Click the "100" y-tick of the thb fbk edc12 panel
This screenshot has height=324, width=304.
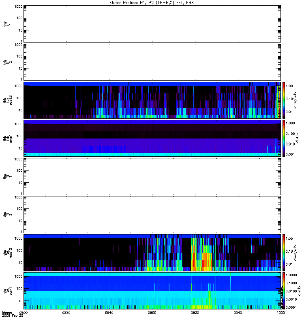19,98
